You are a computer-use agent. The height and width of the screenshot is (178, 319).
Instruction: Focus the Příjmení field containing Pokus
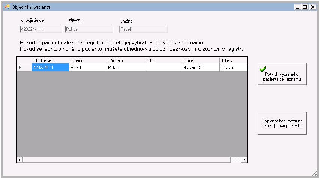click(89, 29)
